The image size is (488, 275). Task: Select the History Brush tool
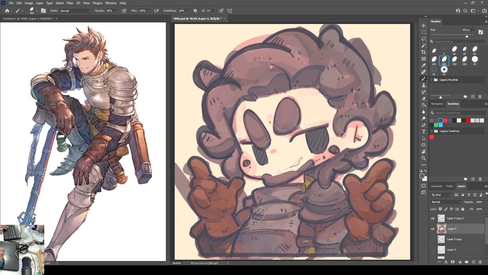coord(423,92)
